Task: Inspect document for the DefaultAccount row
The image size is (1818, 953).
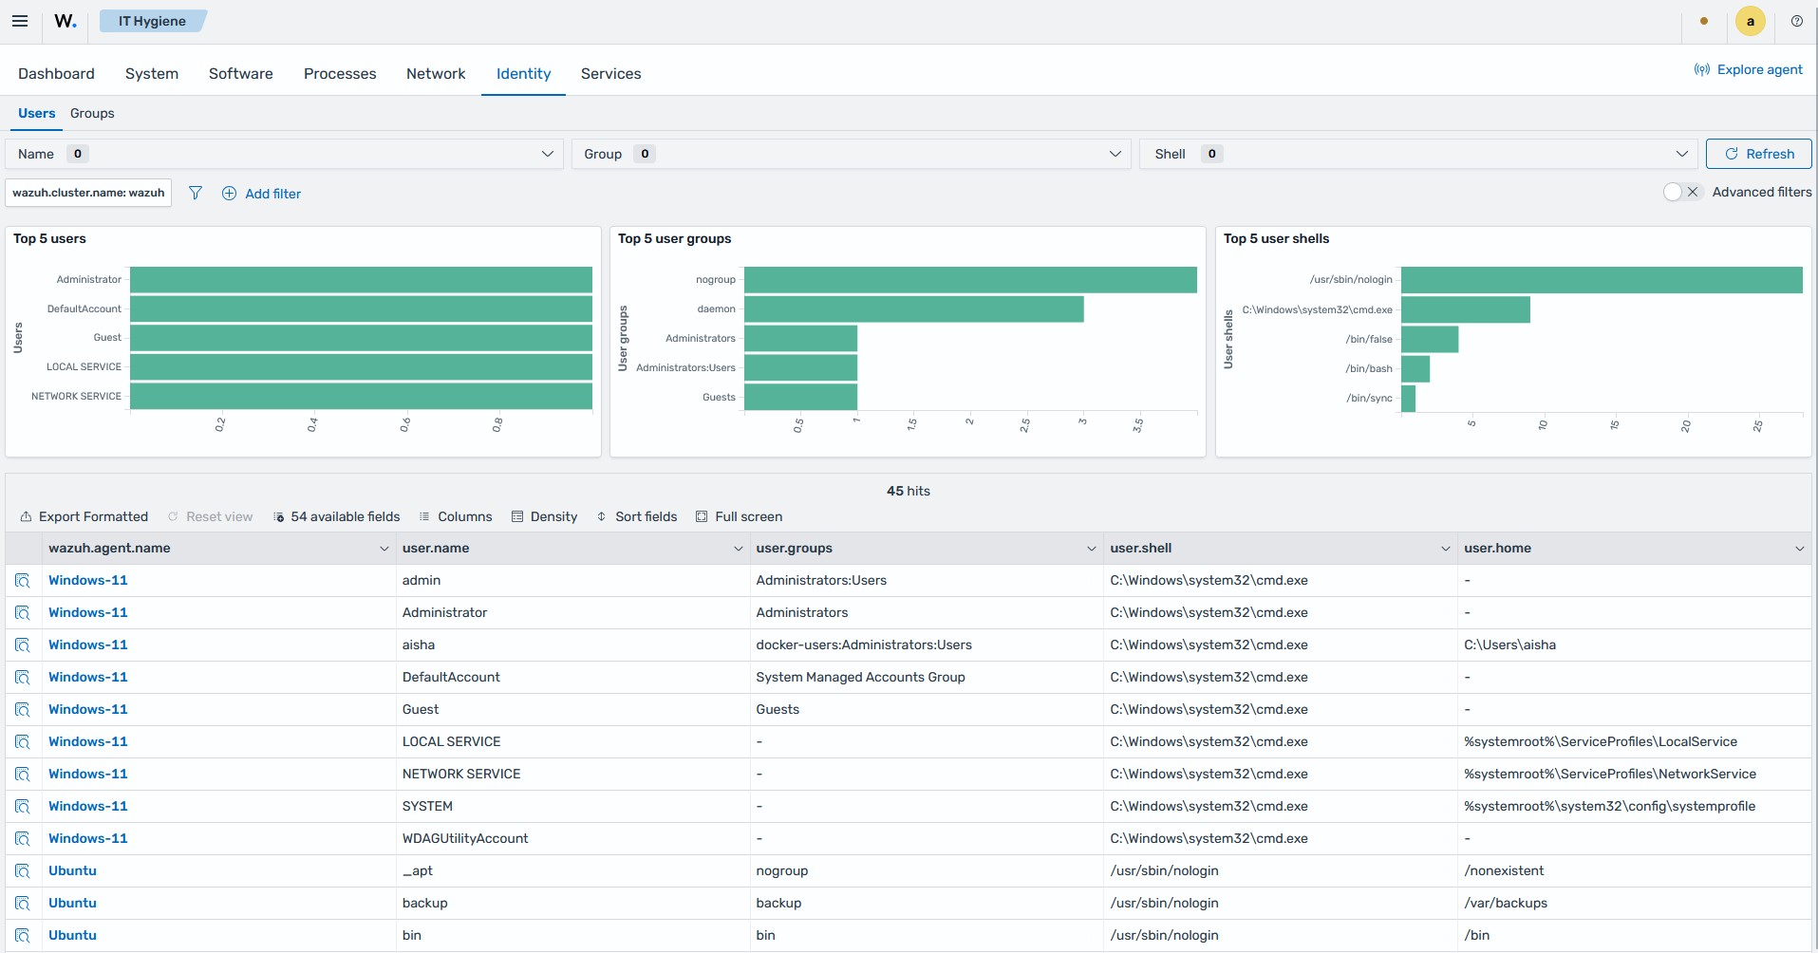Action: pos(23,677)
